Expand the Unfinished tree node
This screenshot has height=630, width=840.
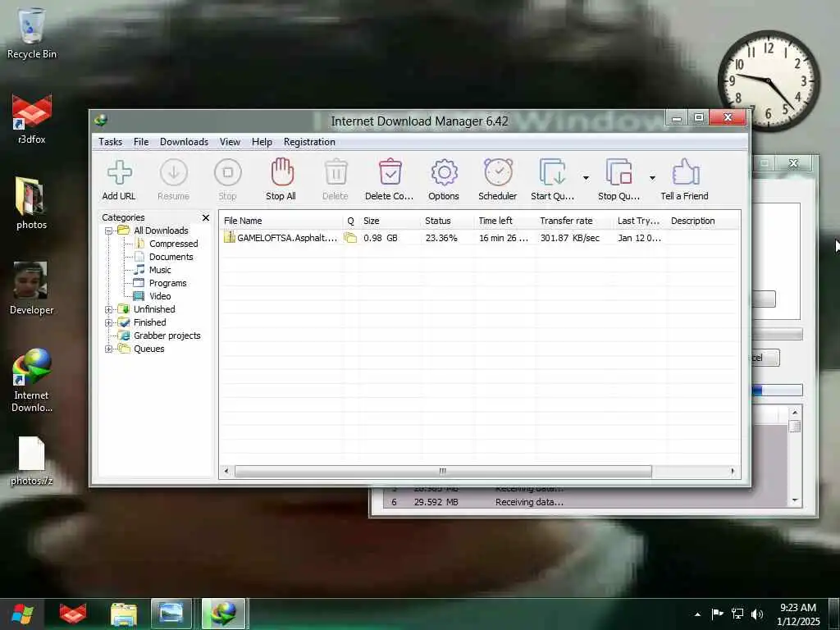coord(108,309)
